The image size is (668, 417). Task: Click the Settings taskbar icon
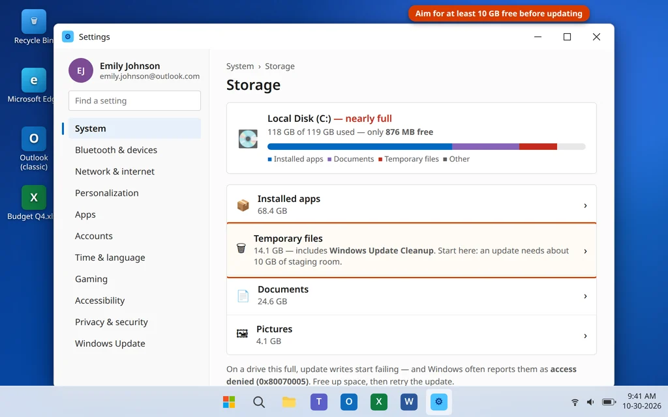[439, 401]
